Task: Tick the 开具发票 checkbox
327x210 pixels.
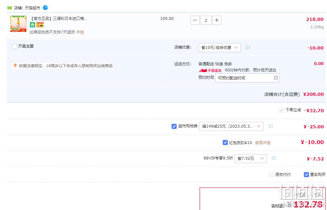Action: pyautogui.click(x=14, y=46)
